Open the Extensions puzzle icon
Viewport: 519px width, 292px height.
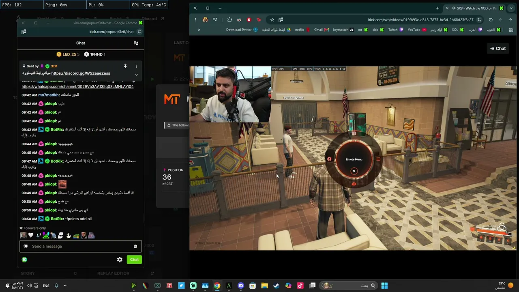pyautogui.click(x=229, y=20)
